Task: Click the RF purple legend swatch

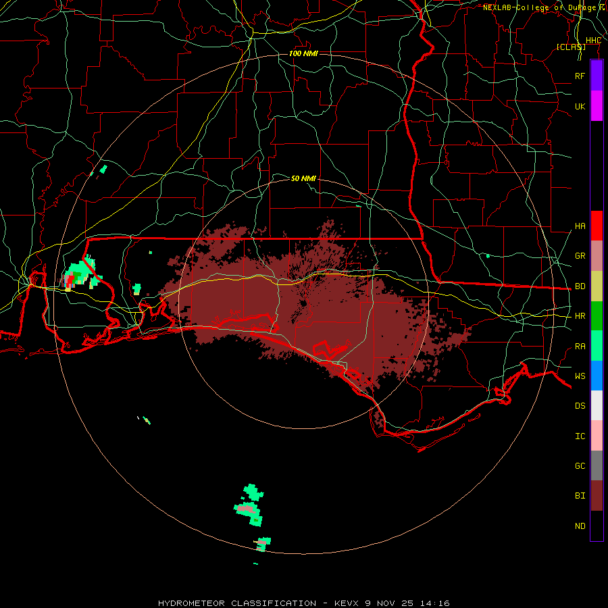Action: pos(597,76)
